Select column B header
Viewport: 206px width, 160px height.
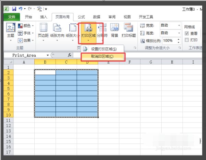pos(45,62)
